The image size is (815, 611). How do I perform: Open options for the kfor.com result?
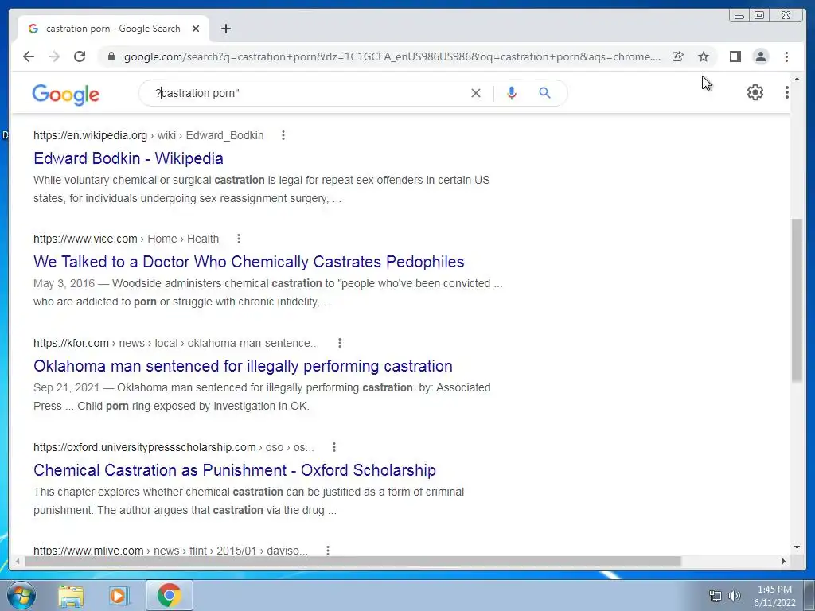click(x=339, y=343)
